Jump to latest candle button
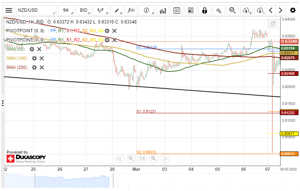300x191 pixels. tap(142, 159)
